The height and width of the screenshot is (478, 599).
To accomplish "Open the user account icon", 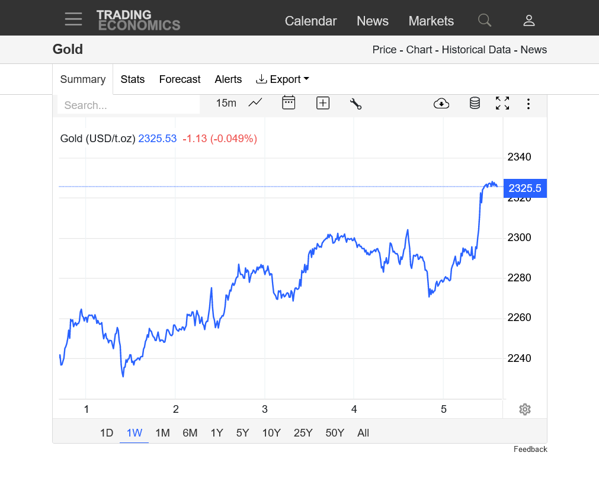I will click(x=528, y=21).
